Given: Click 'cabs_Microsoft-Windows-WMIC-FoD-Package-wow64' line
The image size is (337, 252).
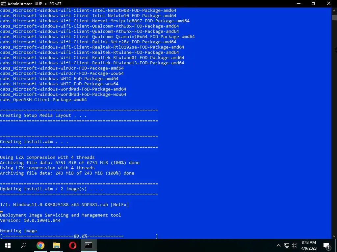Looking at the screenshot, I should point(59,84).
